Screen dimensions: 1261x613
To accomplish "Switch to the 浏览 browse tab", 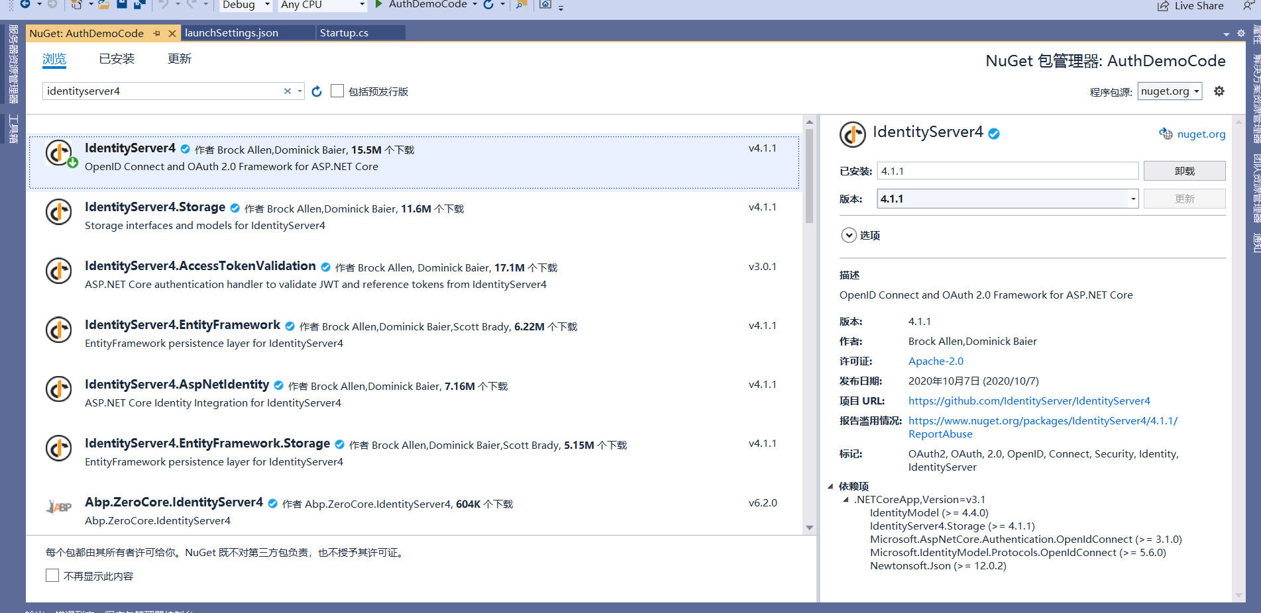I will (54, 59).
